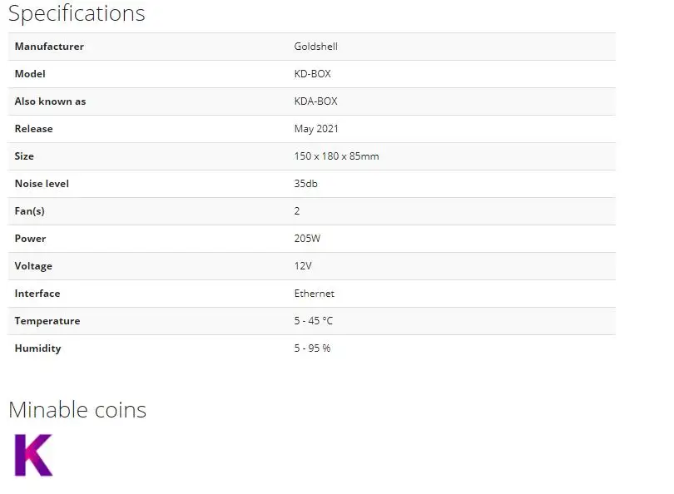This screenshot has height=494, width=674.
Task: Select the Noise level row label
Action: 42,184
